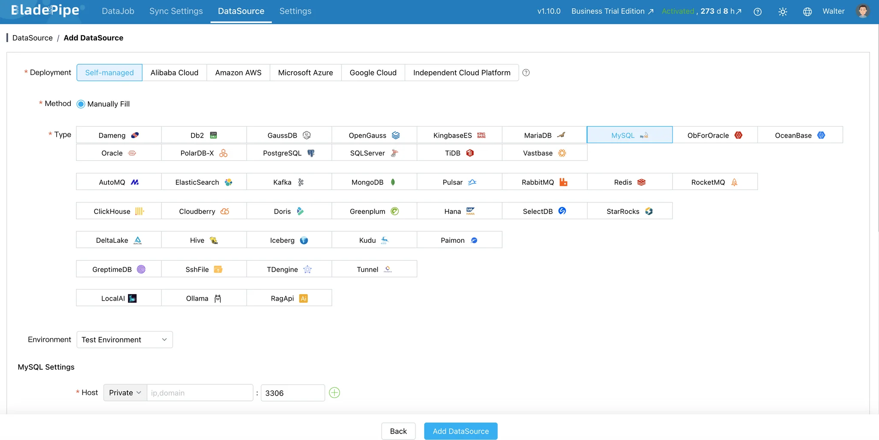The width and height of the screenshot is (879, 440).
Task: Open the DataJob tab
Action: click(118, 11)
